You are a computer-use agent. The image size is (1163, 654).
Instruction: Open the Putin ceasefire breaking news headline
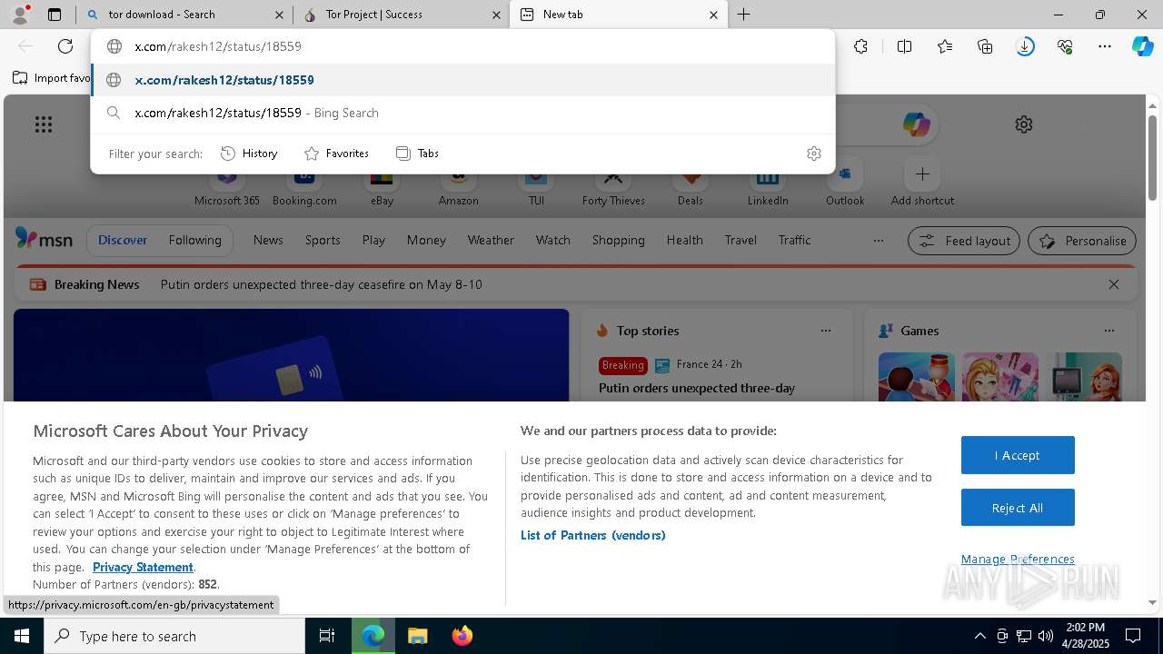click(x=322, y=284)
